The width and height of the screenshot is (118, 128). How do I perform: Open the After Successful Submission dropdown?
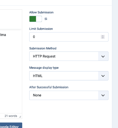pos(69,95)
